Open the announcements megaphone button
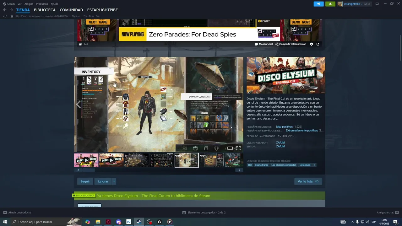Viewport: 402px width, 226px height. pos(318,4)
